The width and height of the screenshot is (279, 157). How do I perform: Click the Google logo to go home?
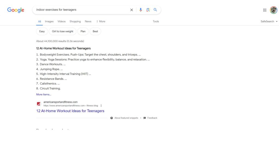[x=16, y=10]
